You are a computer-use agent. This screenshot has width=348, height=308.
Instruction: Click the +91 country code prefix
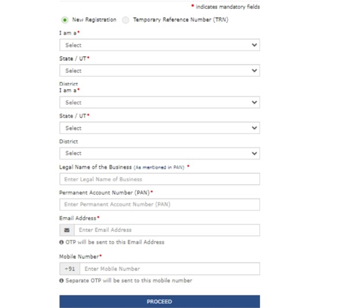pos(68,269)
